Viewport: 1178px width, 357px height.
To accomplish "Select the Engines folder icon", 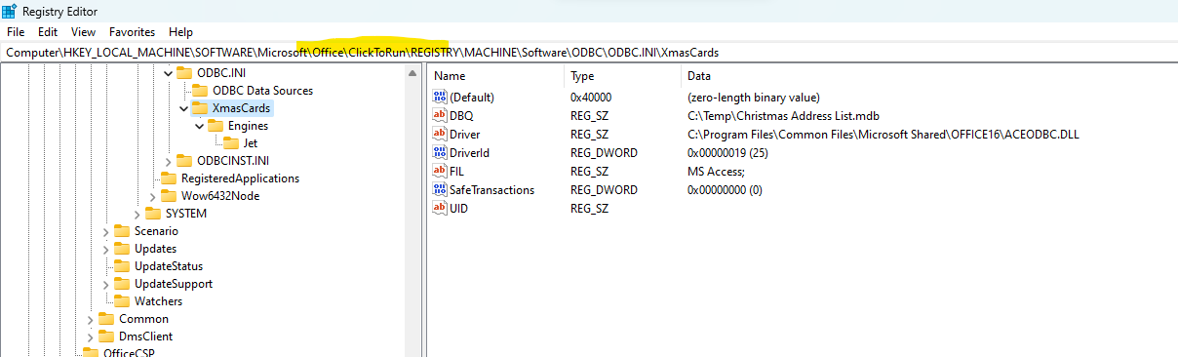I will pos(216,126).
